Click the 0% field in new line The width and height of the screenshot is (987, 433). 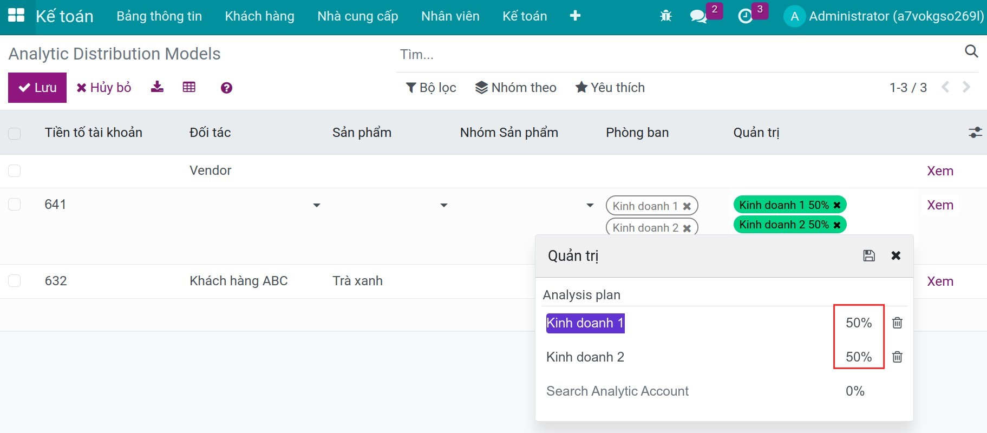tap(855, 391)
